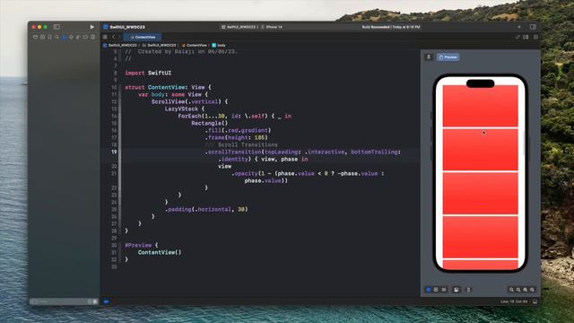Click the SwiftUI_WWDC23 project title in toolbar
The image size is (574, 323).
[x=127, y=27]
